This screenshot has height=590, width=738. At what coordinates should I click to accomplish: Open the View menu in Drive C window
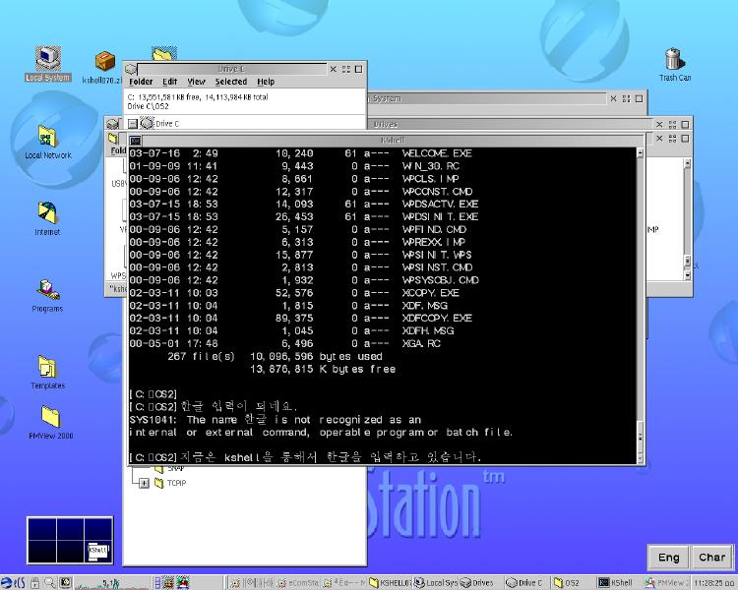coord(196,82)
